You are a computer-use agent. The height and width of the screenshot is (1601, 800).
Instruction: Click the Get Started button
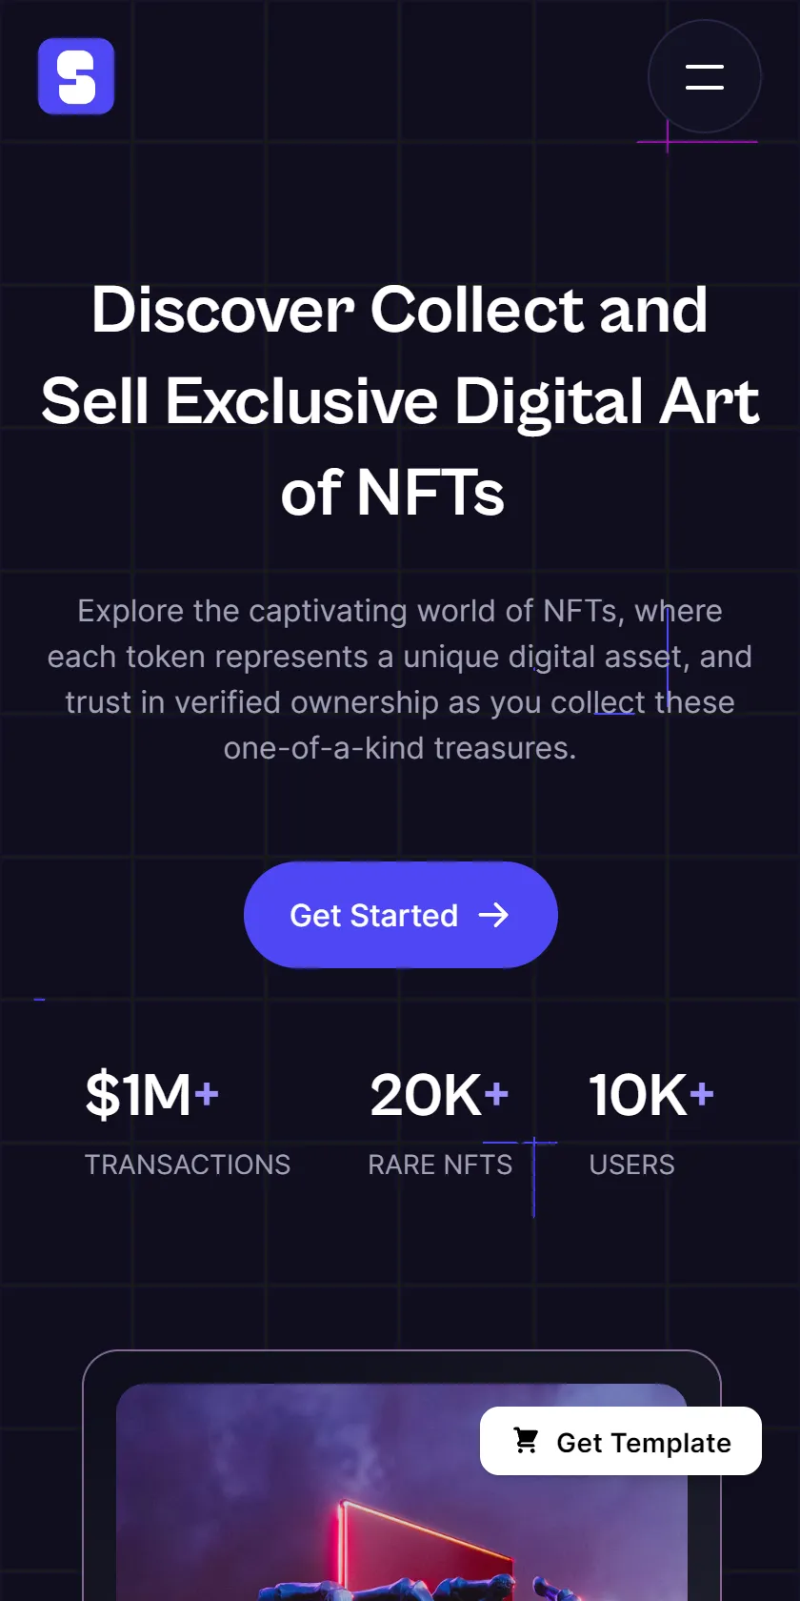point(400,915)
